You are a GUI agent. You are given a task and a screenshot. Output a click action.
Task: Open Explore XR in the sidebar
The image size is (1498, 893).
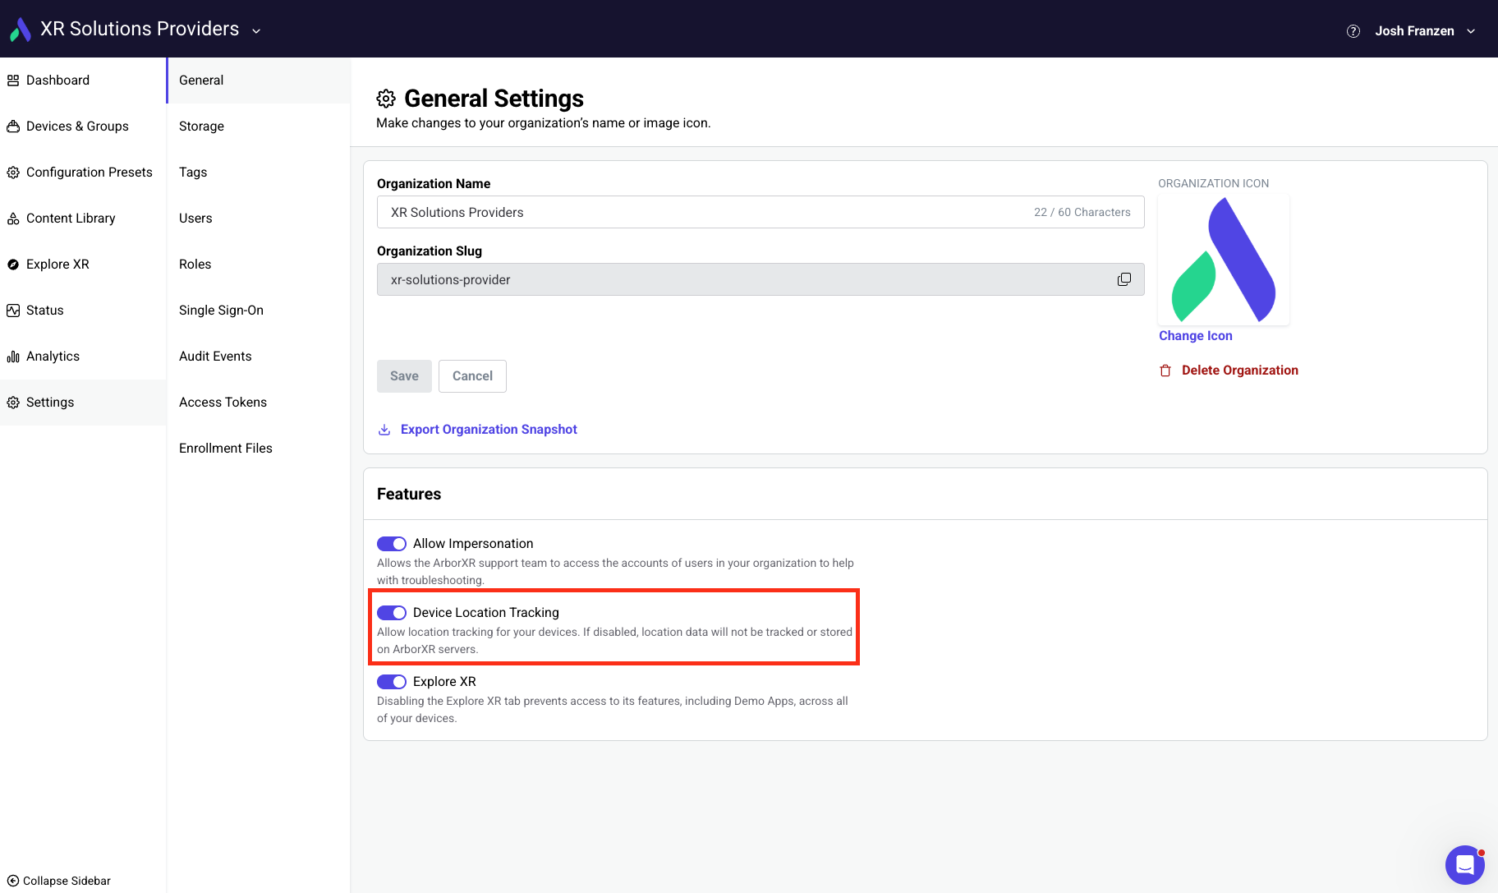pyautogui.click(x=83, y=265)
